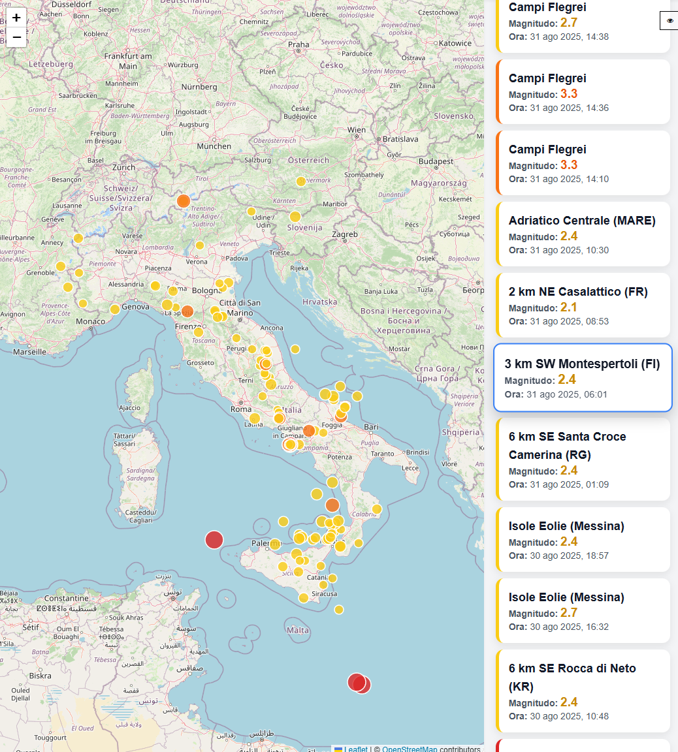Click the orange marker near Trentino-Alto Adige

184,201
